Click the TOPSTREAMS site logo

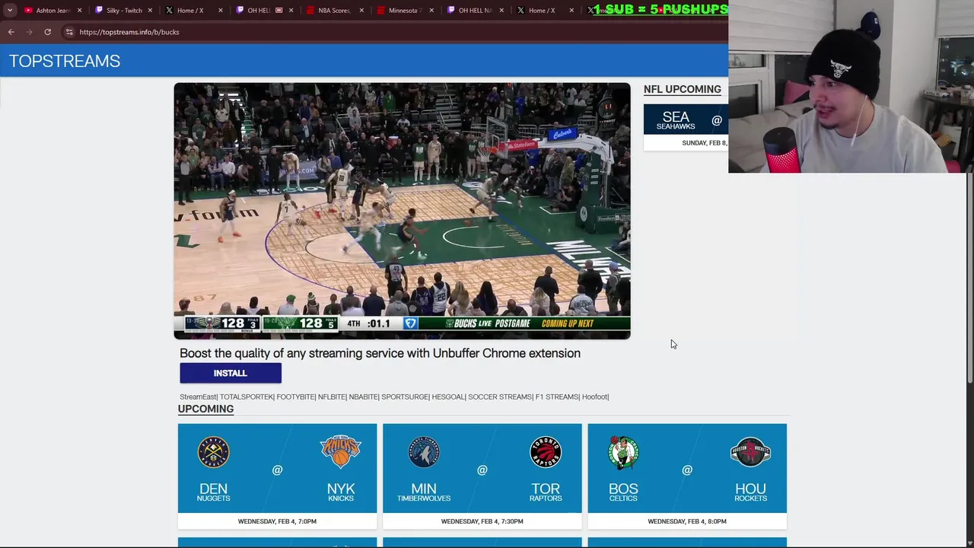(x=65, y=61)
